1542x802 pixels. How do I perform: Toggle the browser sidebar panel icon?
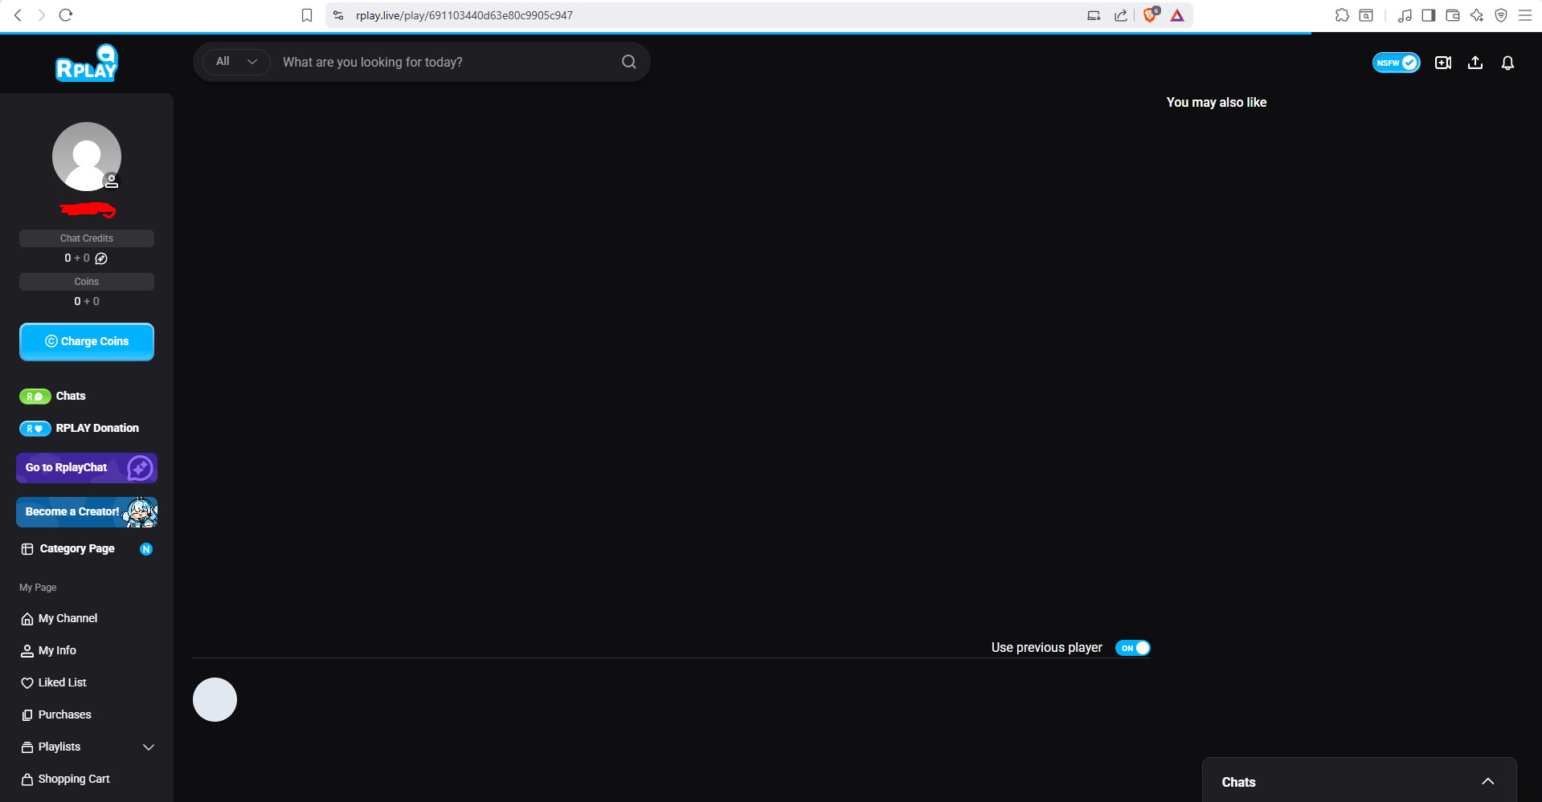point(1429,15)
